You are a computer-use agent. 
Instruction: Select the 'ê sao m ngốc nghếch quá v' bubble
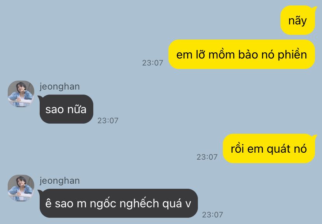(118, 203)
